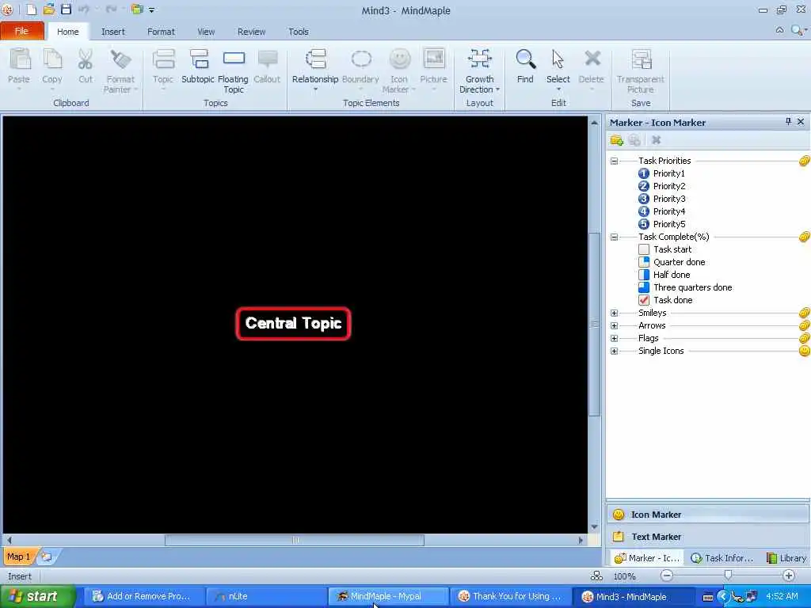Click the zoom in plus button
Screen dimensions: 811x608
click(x=789, y=575)
